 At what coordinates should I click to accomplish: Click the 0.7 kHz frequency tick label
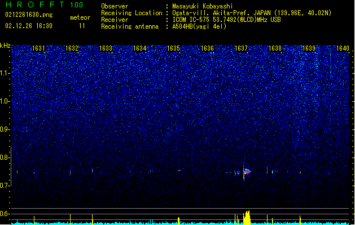(x=5, y=186)
